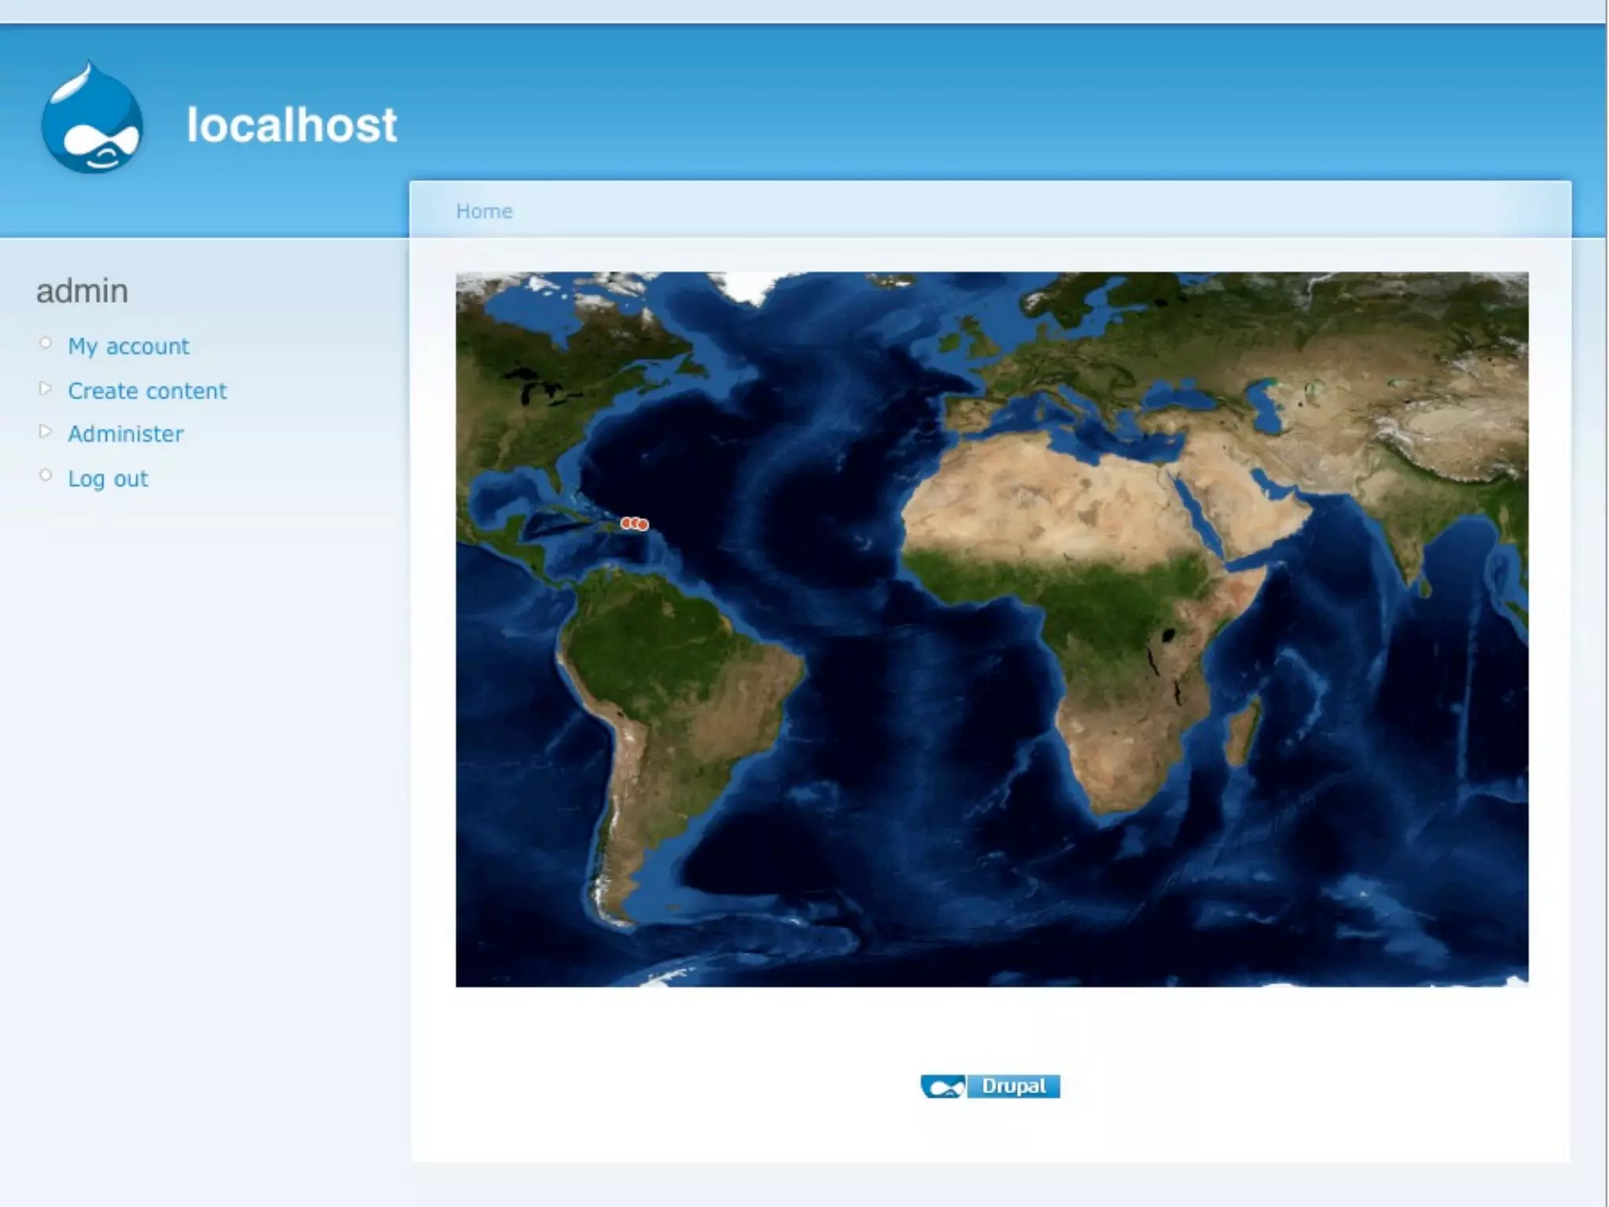Click the bullet beside My account
The height and width of the screenshot is (1207, 1609).
(46, 343)
